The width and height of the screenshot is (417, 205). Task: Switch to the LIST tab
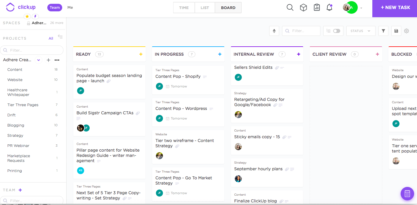205,8
